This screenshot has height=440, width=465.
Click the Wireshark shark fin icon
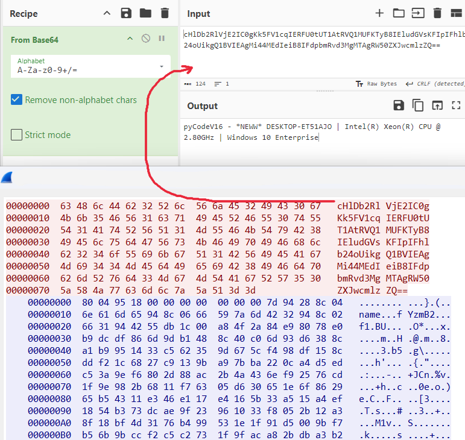(7, 177)
